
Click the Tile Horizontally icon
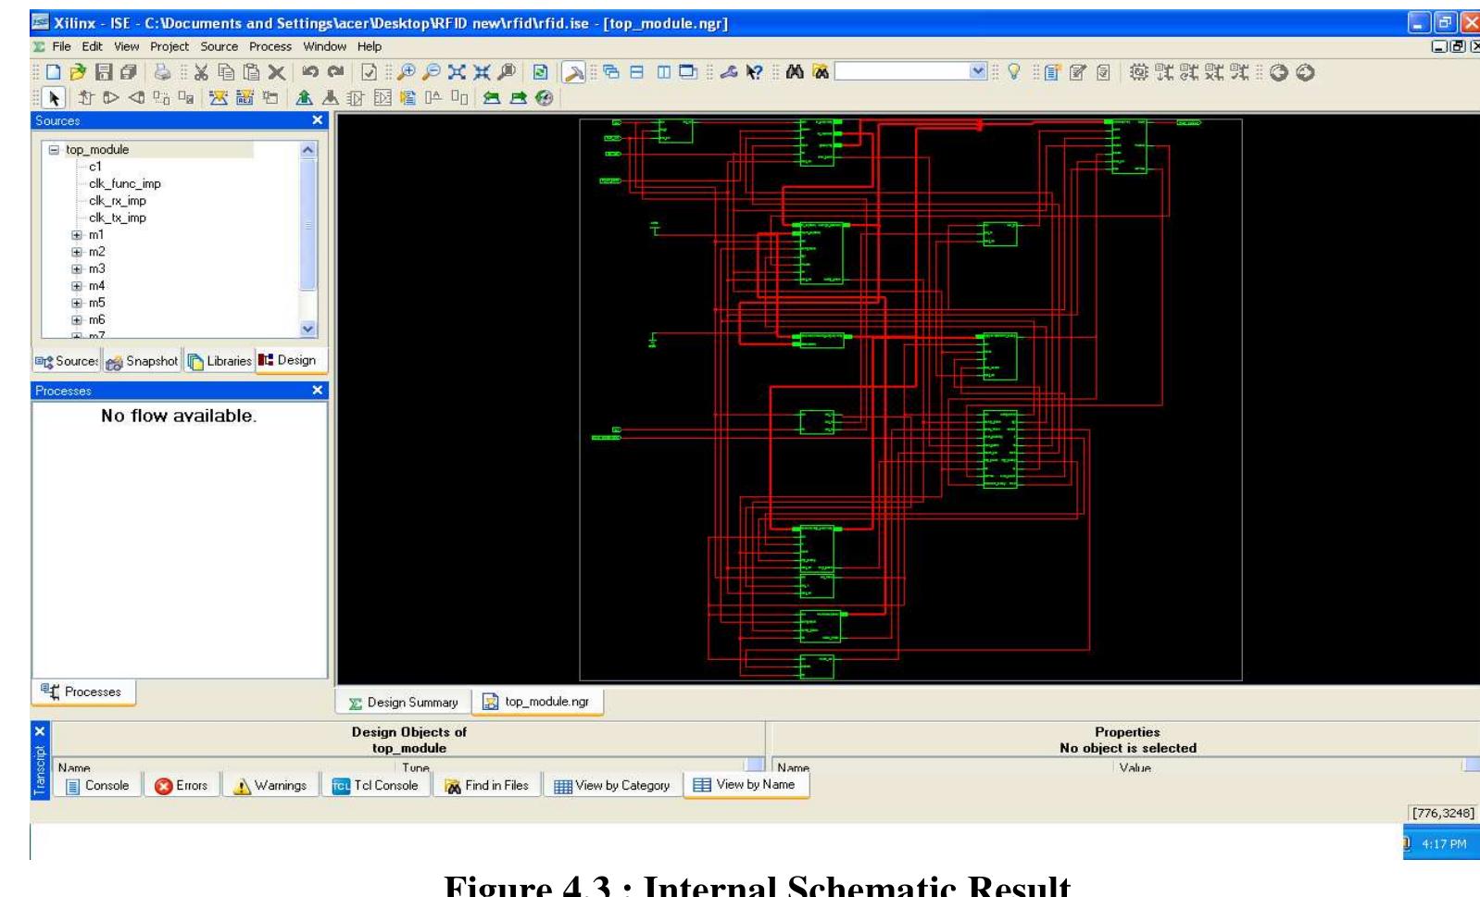[x=636, y=72]
